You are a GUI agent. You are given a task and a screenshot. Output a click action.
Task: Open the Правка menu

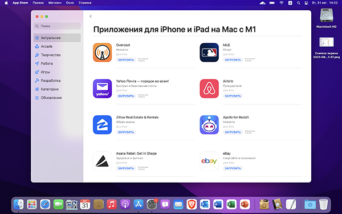(x=38, y=3)
